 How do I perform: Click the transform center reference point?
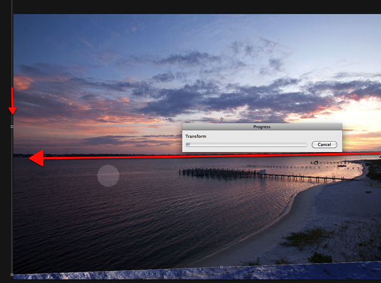222,119
